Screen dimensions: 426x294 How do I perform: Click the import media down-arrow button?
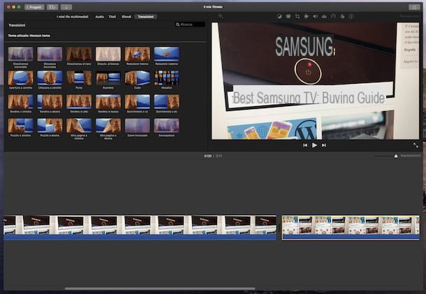point(66,8)
